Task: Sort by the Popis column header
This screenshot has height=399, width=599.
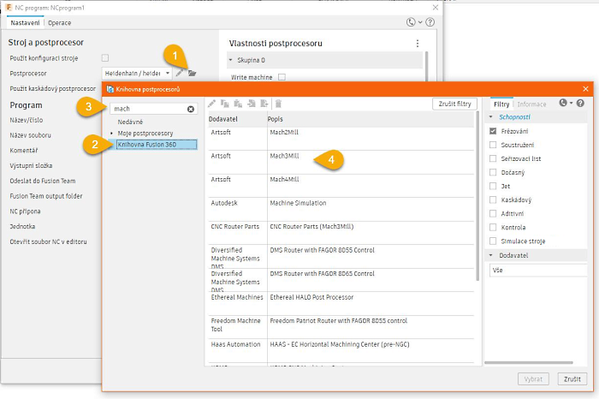Action: [371, 119]
